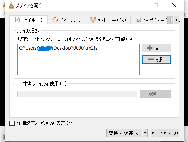Click the キャンセル (C) button
The height and width of the screenshot is (142, 188).
[165, 133]
